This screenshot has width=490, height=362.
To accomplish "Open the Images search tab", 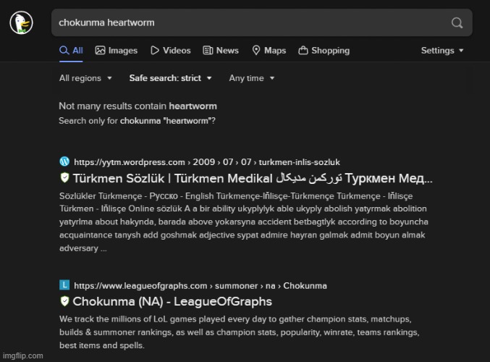I will coord(116,51).
